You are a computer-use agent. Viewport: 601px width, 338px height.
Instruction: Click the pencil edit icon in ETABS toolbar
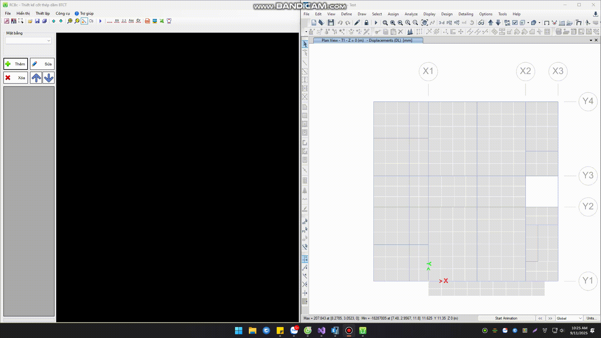pos(357,23)
